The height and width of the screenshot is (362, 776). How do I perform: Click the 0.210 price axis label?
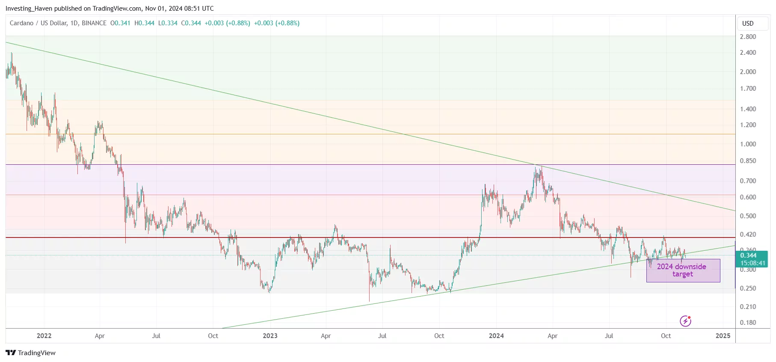748,307
